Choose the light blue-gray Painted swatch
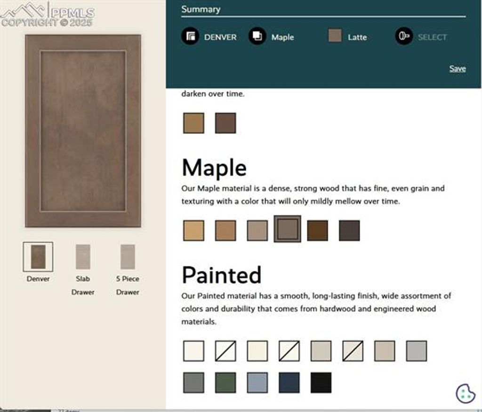 click(x=257, y=383)
